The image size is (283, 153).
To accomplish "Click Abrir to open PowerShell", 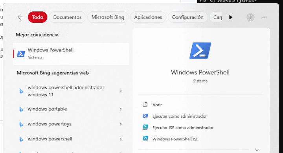I will tap(157, 105).
